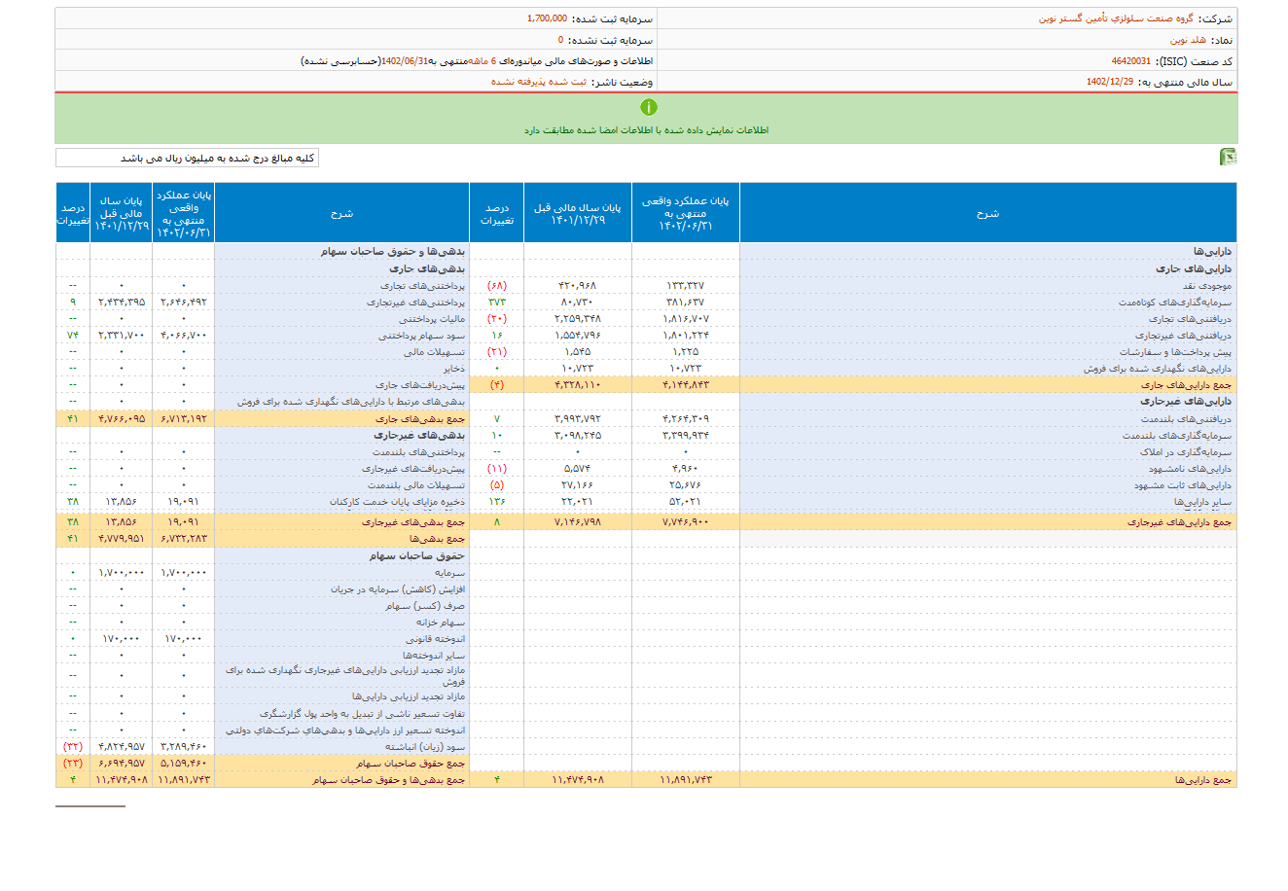Viewport: 1288px width, 891px height.
Task: Select the row label ذخایر
Action: [454, 369]
